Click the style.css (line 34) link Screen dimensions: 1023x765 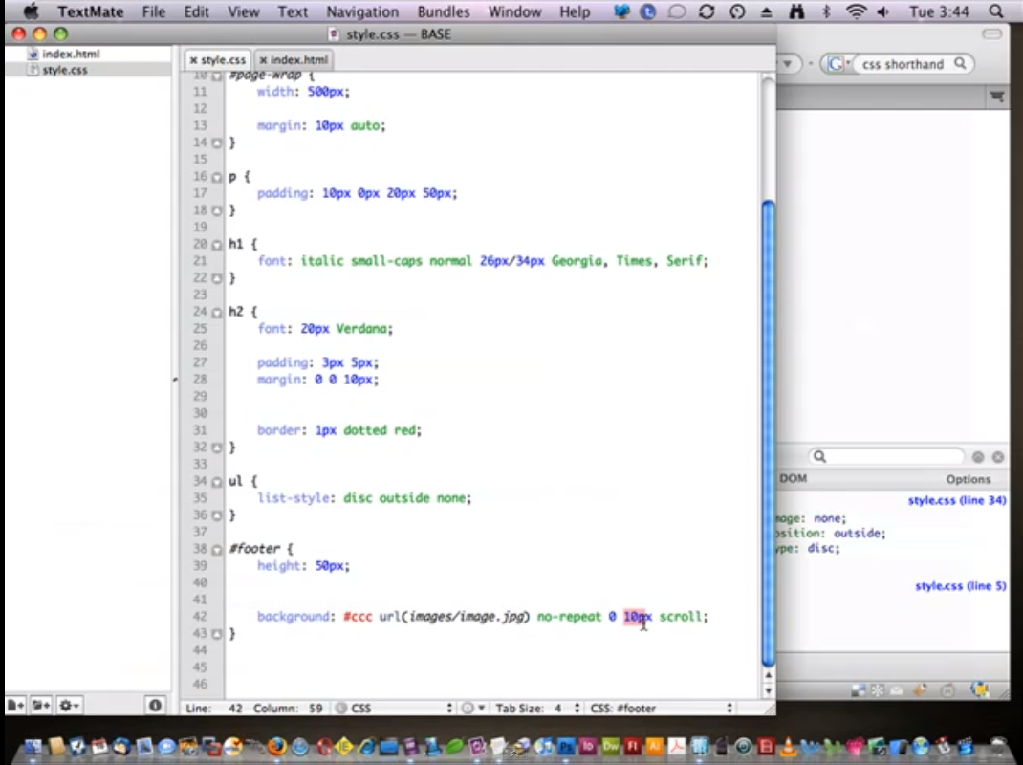click(x=956, y=500)
